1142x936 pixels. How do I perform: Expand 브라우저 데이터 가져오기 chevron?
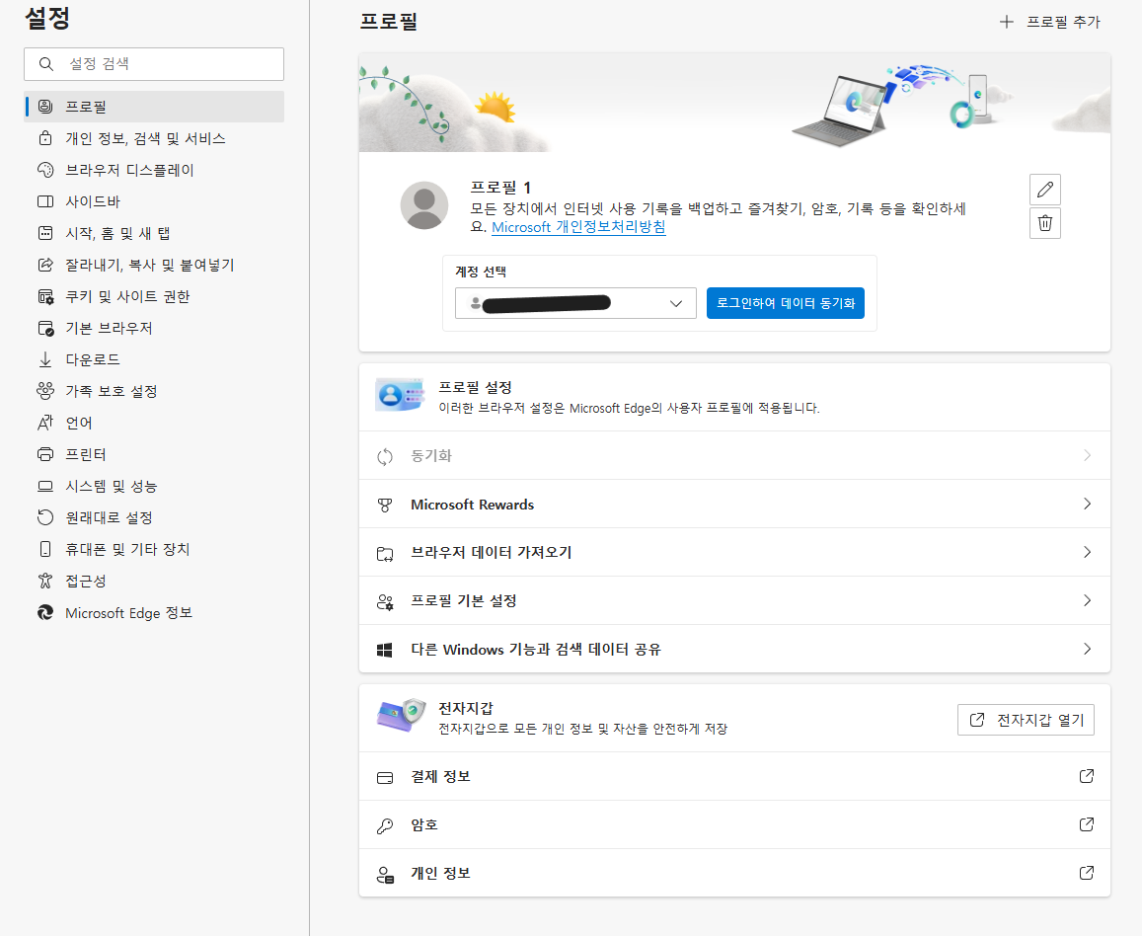click(x=1087, y=552)
